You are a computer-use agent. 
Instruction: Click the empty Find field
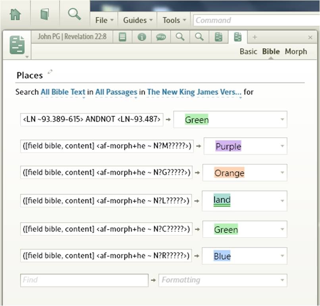click(84, 280)
